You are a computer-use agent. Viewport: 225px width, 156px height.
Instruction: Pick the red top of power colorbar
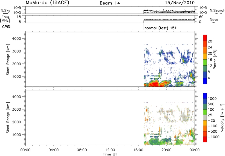(205, 38)
